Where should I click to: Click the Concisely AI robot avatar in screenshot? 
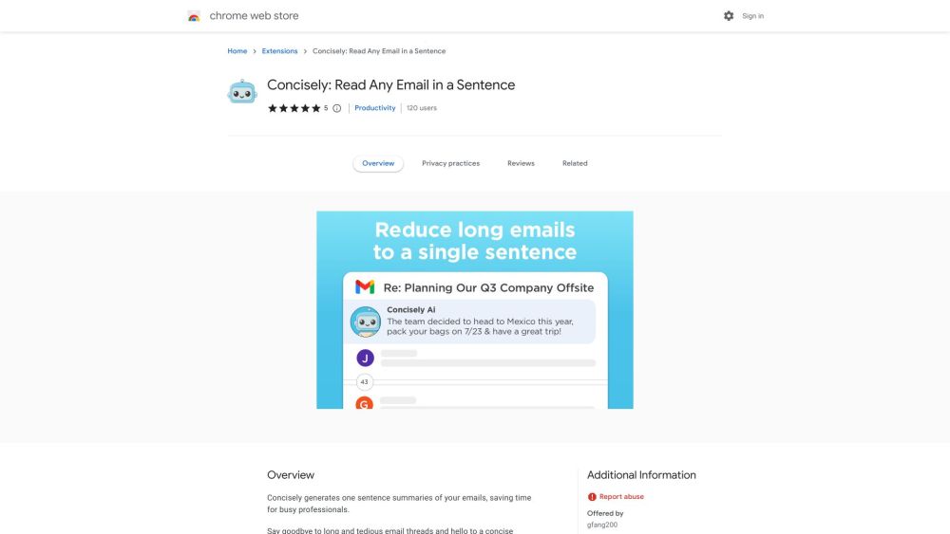[366, 322]
